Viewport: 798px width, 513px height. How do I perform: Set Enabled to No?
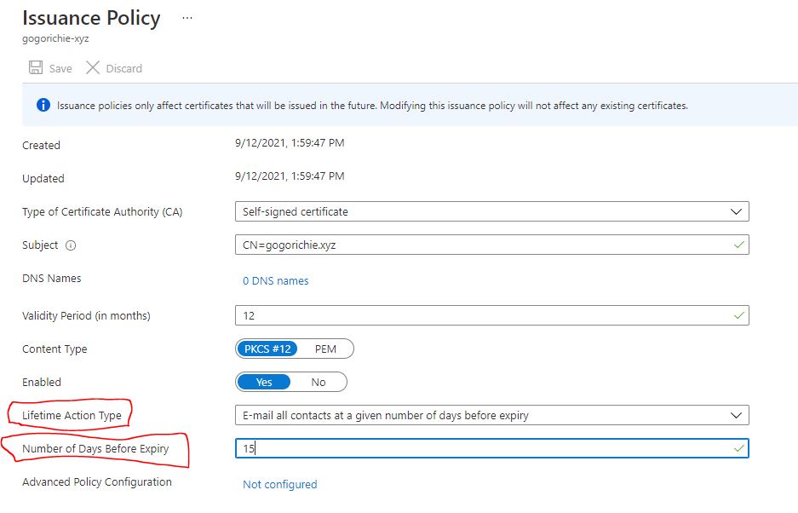point(318,382)
